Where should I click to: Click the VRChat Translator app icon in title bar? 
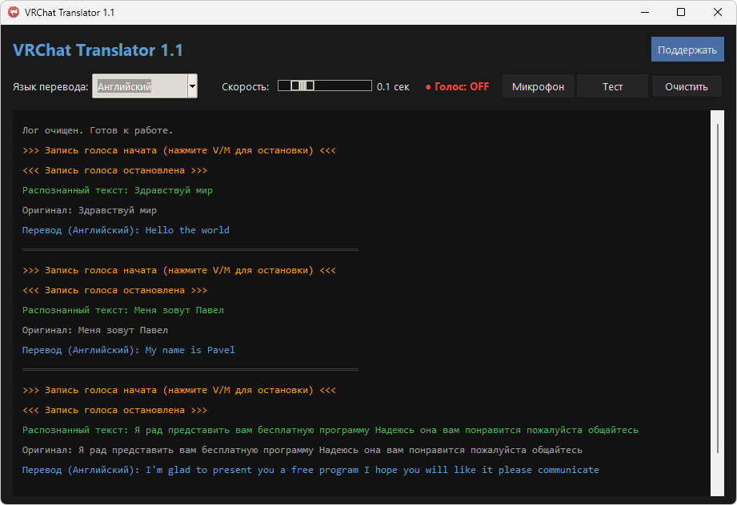13,12
